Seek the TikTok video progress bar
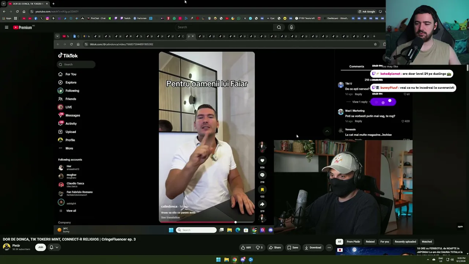This screenshot has width=469, height=264. (207, 222)
